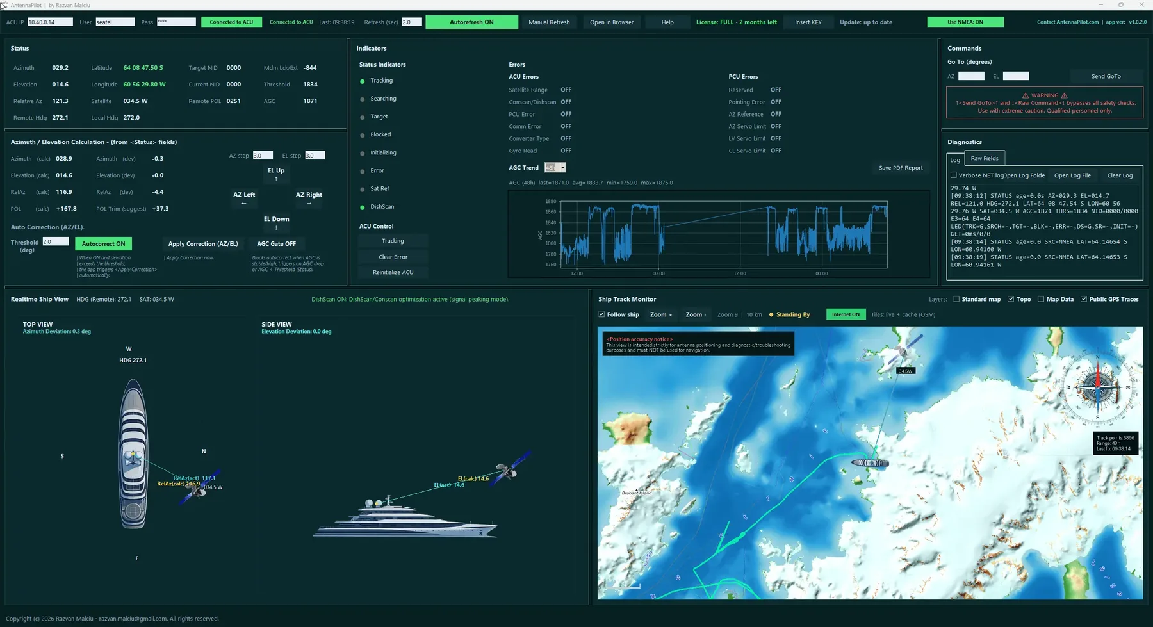This screenshot has height=627, width=1153.
Task: Click the ACU IP address field
Action: (x=50, y=22)
